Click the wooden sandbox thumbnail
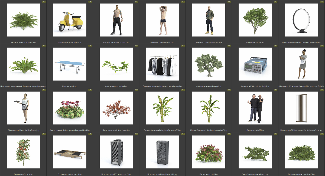Viewport: 325px width, 176px height. pos(70,152)
